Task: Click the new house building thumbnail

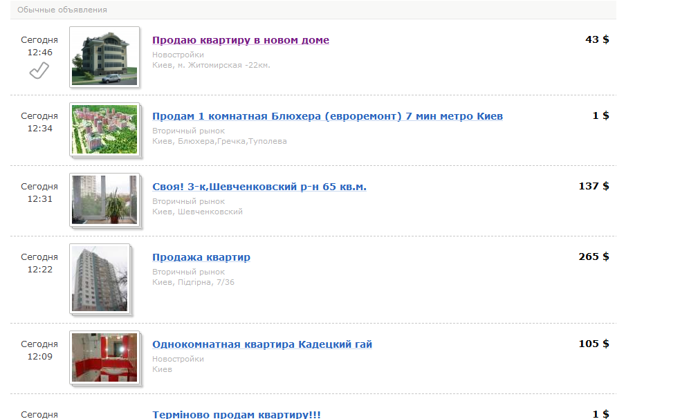Action: tap(104, 57)
